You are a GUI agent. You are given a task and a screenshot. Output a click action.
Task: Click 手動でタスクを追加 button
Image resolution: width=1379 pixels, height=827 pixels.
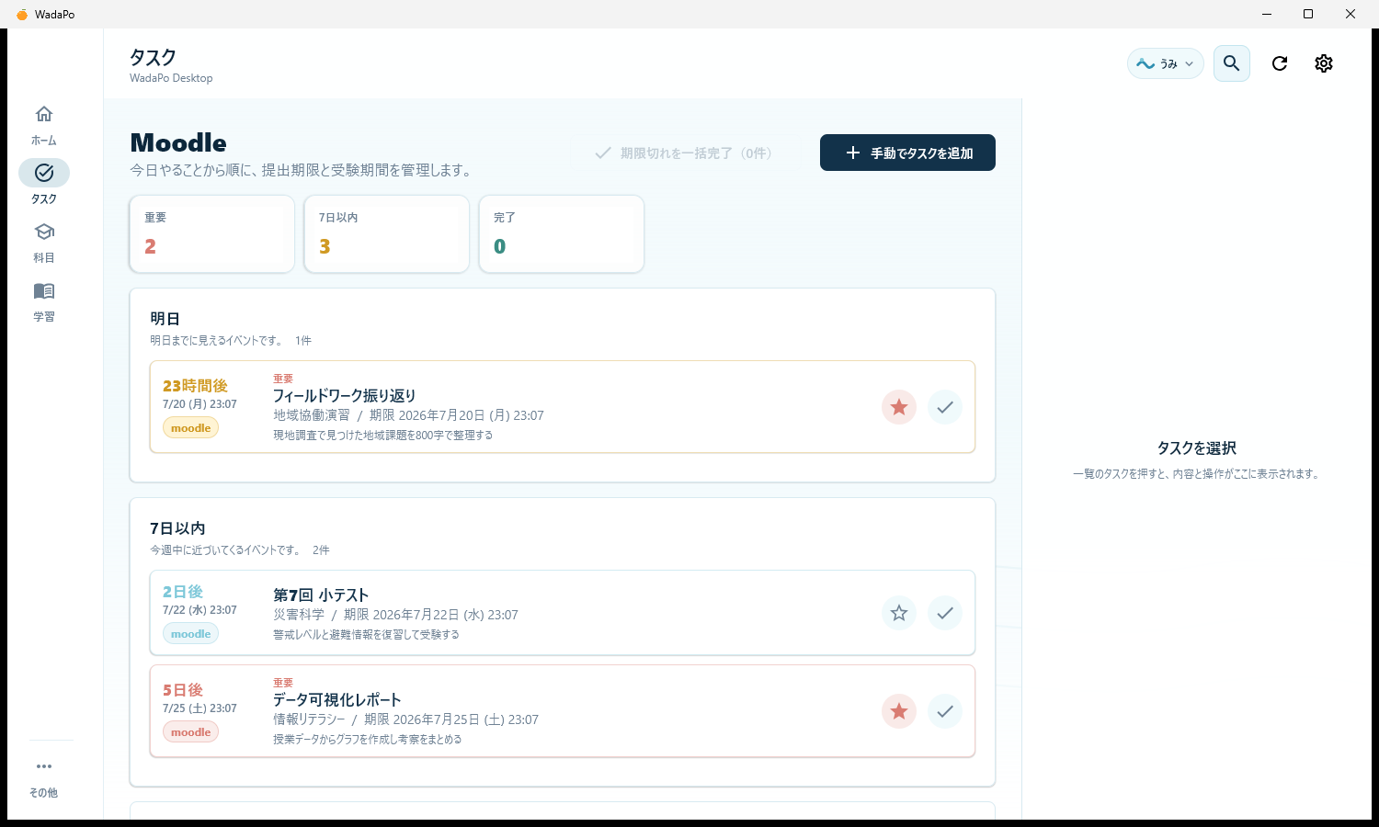[x=907, y=153]
